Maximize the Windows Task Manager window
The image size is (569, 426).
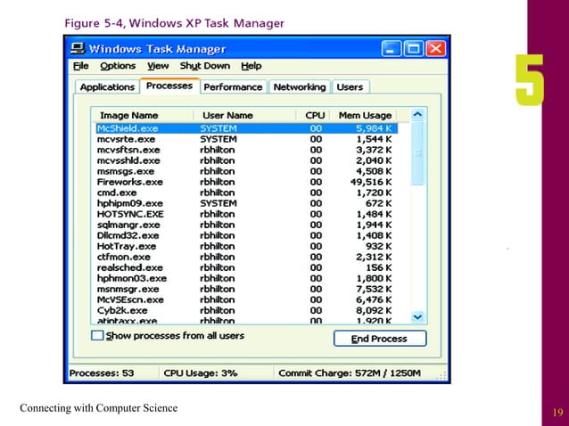pos(414,48)
